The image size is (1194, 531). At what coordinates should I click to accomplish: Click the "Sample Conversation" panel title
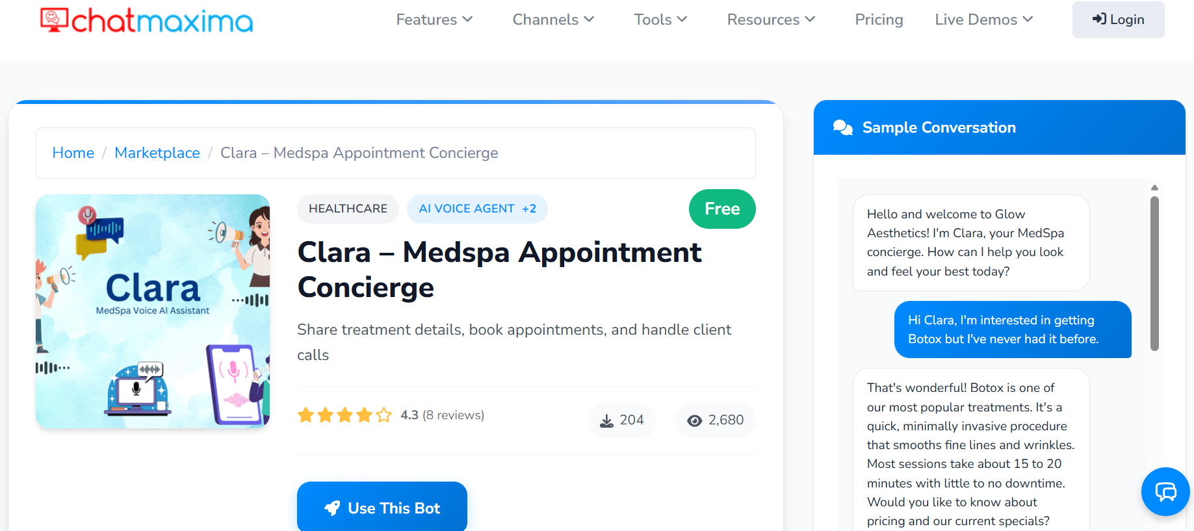tap(939, 127)
